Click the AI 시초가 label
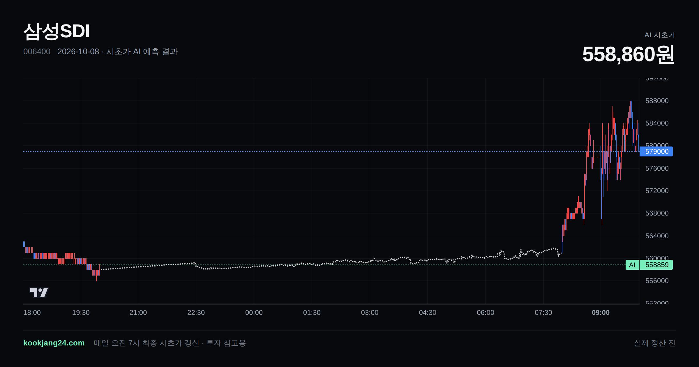 click(660, 35)
